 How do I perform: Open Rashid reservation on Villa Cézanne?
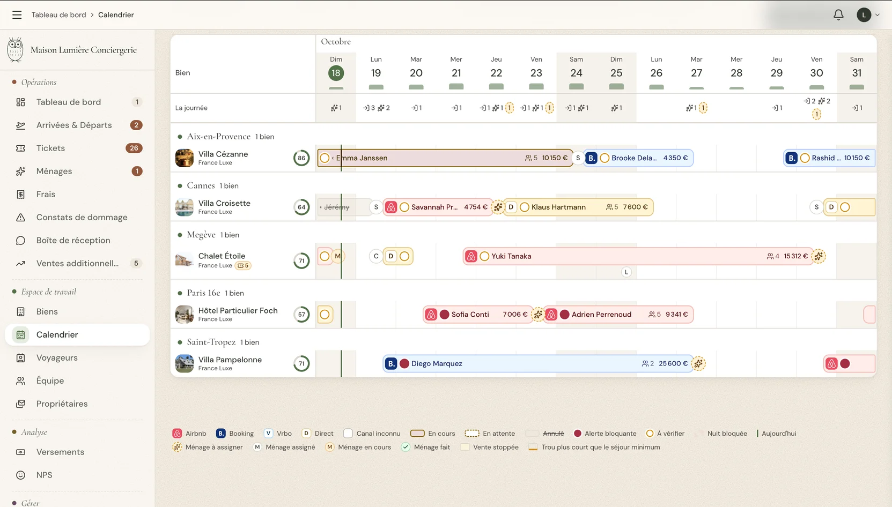(x=829, y=158)
